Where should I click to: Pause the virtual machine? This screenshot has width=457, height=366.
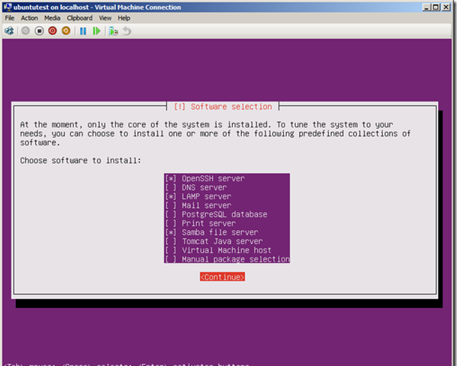click(x=83, y=31)
